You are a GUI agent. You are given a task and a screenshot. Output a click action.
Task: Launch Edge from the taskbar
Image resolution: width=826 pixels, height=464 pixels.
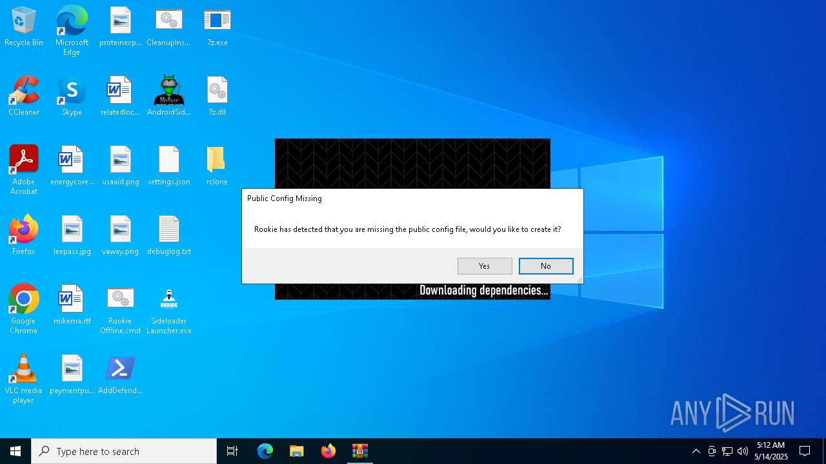[265, 451]
